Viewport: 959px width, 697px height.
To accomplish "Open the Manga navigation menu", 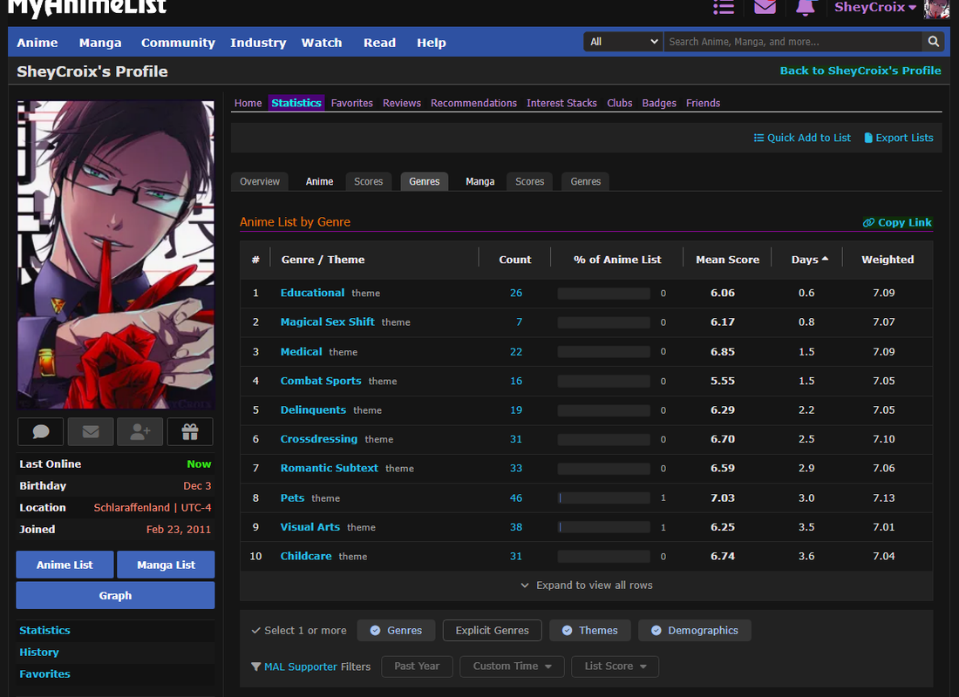I will [x=100, y=43].
